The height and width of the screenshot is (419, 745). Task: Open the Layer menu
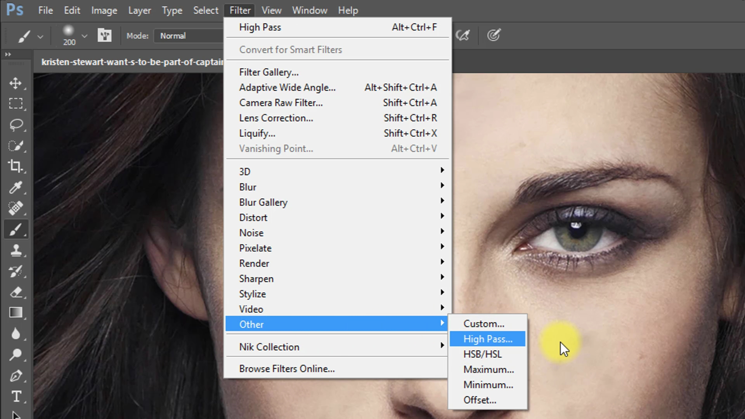pos(139,10)
